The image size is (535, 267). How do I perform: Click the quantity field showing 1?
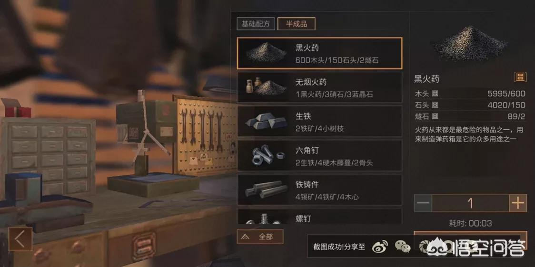coord(471,203)
